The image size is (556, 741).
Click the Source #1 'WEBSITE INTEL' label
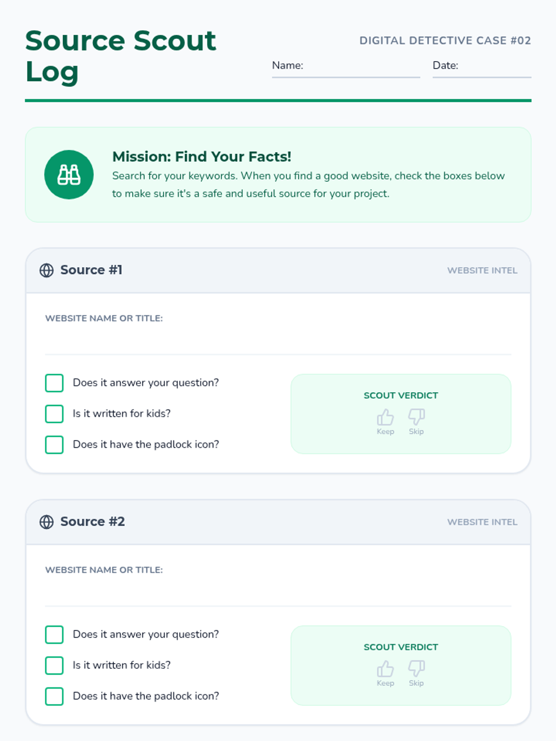[482, 270]
